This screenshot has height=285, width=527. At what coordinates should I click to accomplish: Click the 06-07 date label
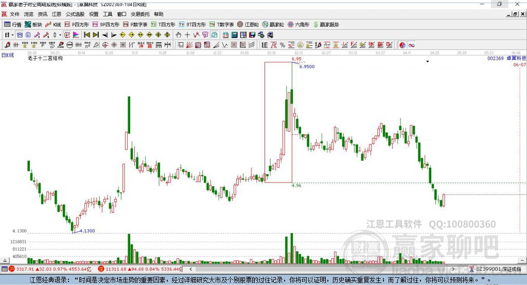(520, 64)
